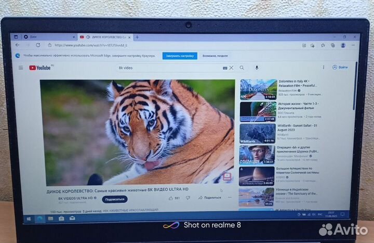Open the on-screen keyboard icon in search box
This screenshot has height=243, width=374.
point(225,68)
